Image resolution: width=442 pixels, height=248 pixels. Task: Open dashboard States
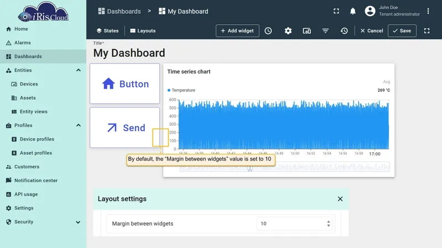click(x=107, y=31)
